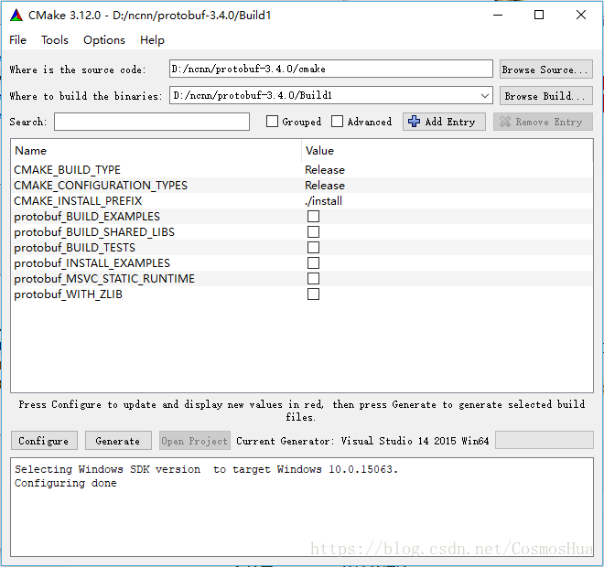Viewport: 604px width, 567px height.
Task: Click the protobuf_BUILD_EXAMPLES entry name
Action: pos(87,217)
